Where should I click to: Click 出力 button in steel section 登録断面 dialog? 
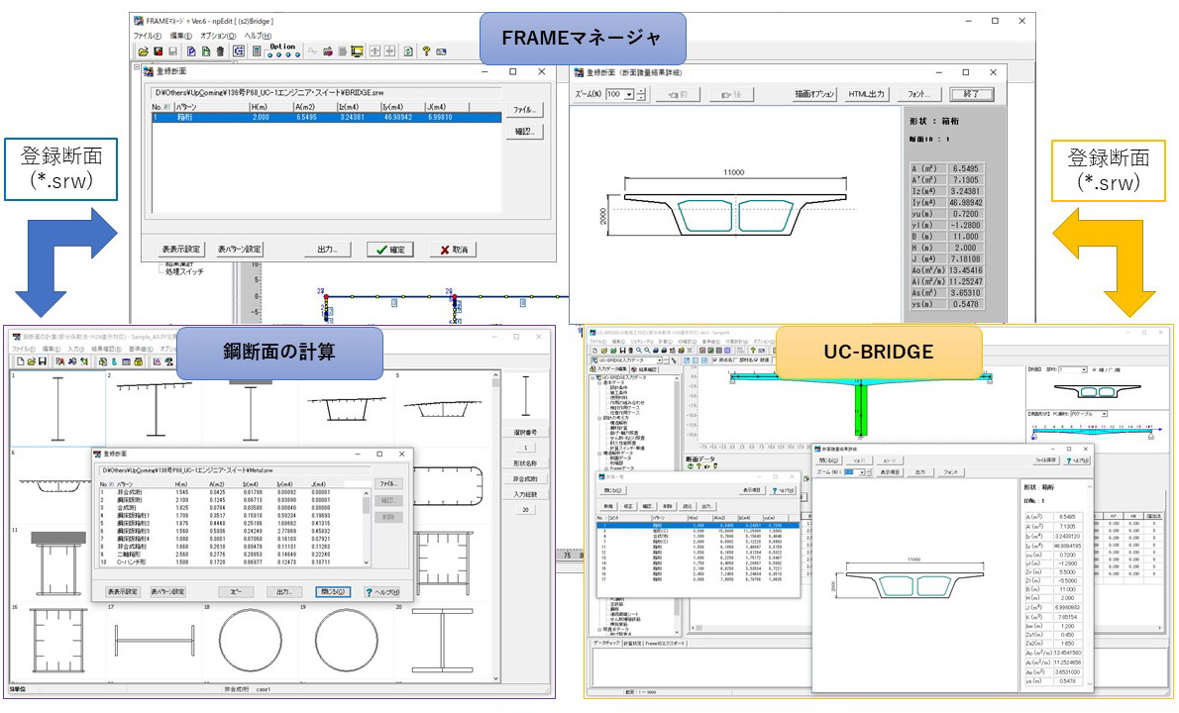point(284,592)
